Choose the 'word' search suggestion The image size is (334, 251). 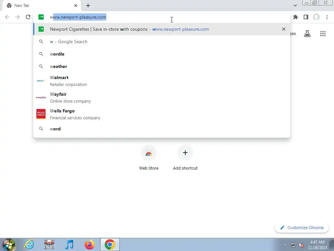pyautogui.click(x=162, y=129)
